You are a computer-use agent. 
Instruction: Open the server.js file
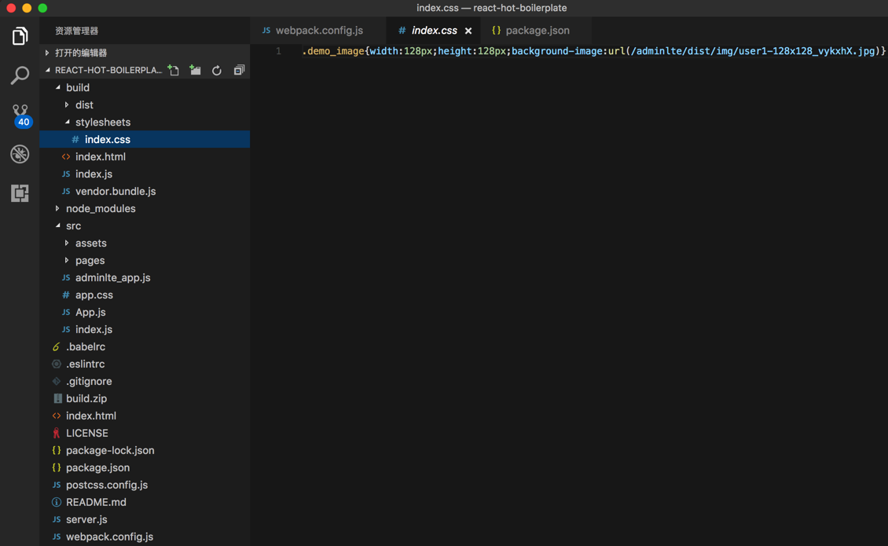click(145, 519)
